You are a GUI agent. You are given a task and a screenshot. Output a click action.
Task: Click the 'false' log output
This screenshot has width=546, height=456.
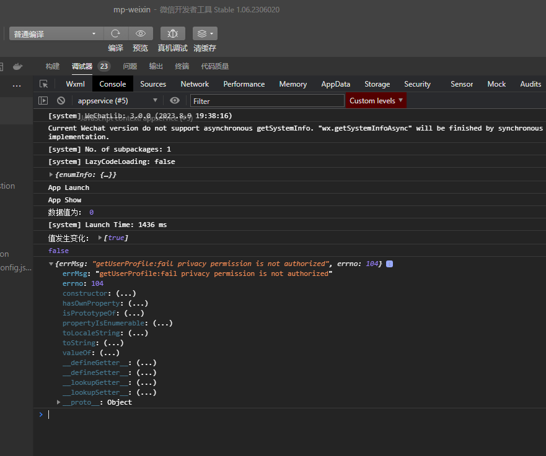click(58, 251)
